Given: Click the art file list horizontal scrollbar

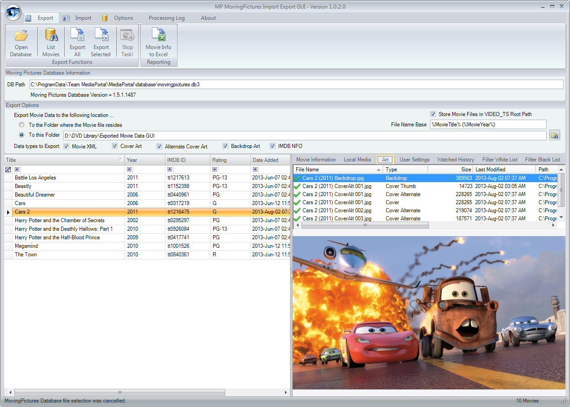Looking at the screenshot, I should 365,225.
